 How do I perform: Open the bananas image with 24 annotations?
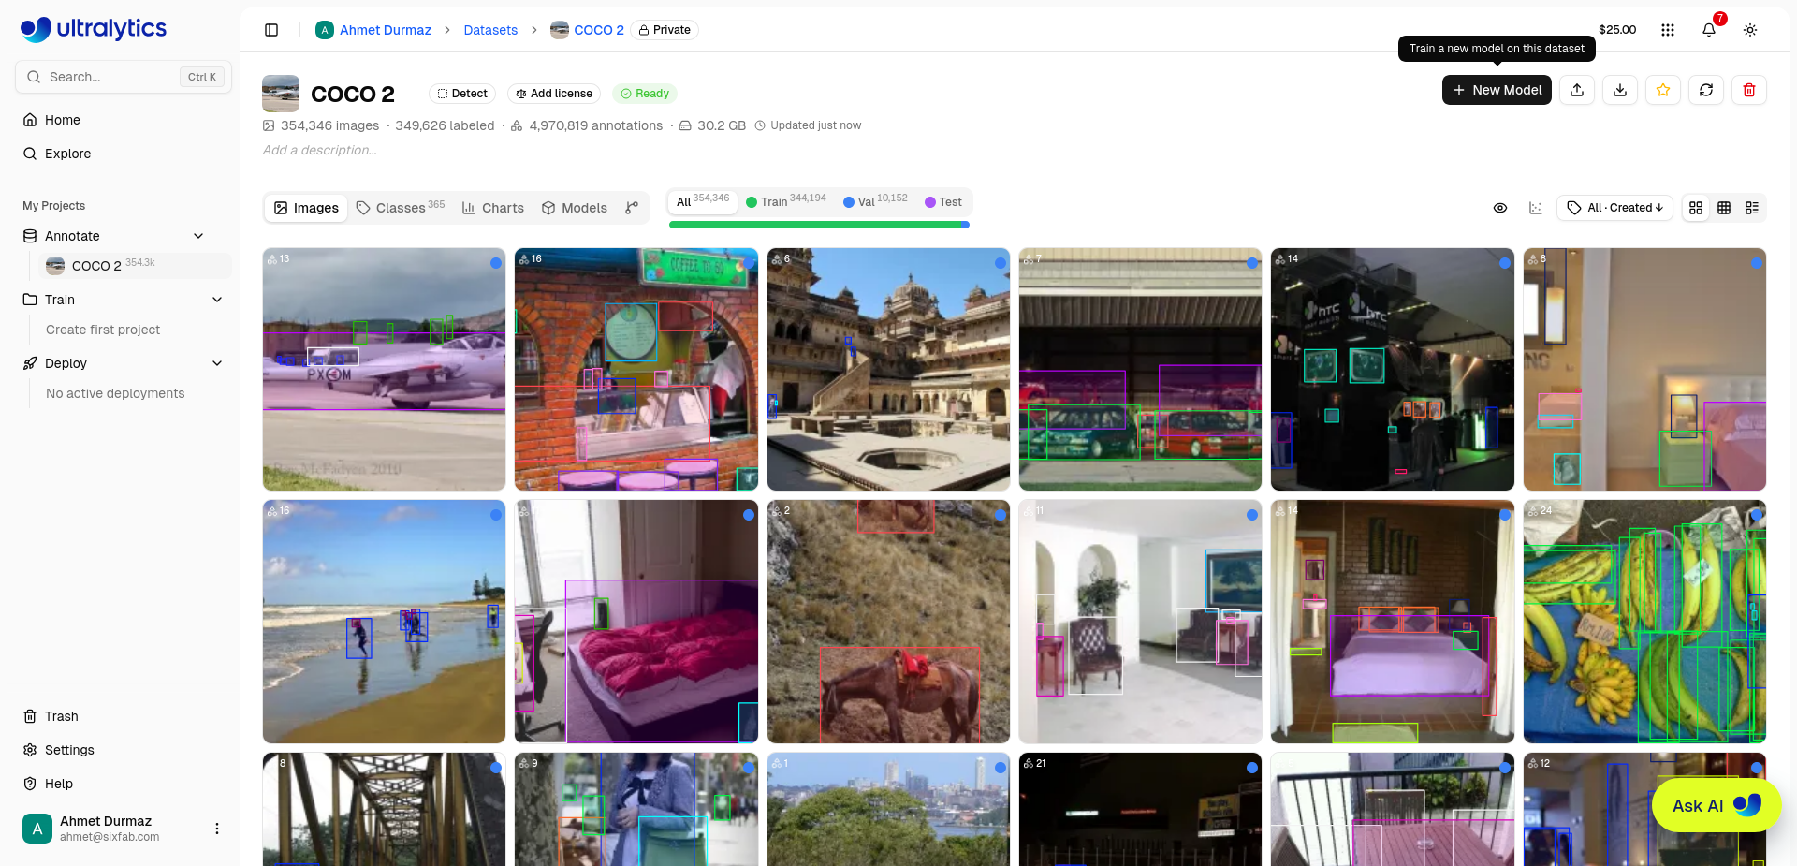point(1644,622)
